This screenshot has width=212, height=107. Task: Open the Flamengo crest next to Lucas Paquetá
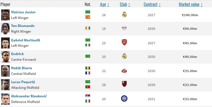pyautogui.click(x=124, y=84)
